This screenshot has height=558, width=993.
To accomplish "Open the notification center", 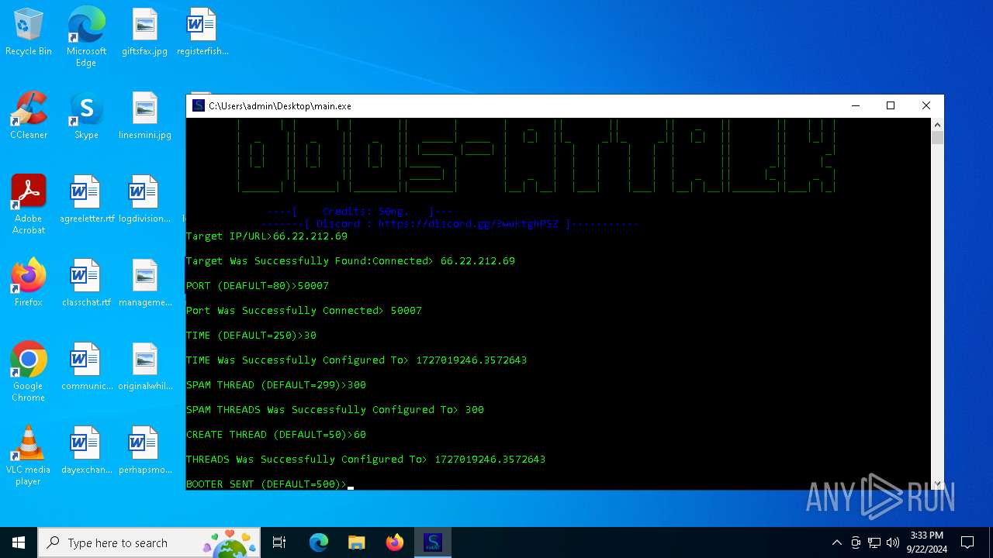I will pos(967,542).
